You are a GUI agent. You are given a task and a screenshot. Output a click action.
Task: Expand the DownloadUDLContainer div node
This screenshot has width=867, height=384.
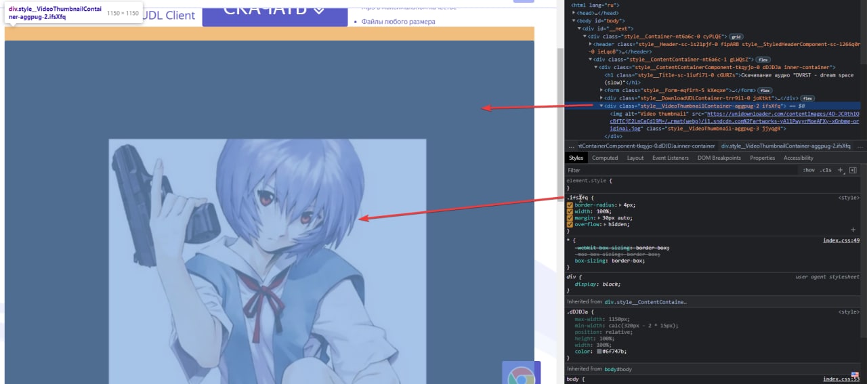(x=602, y=98)
